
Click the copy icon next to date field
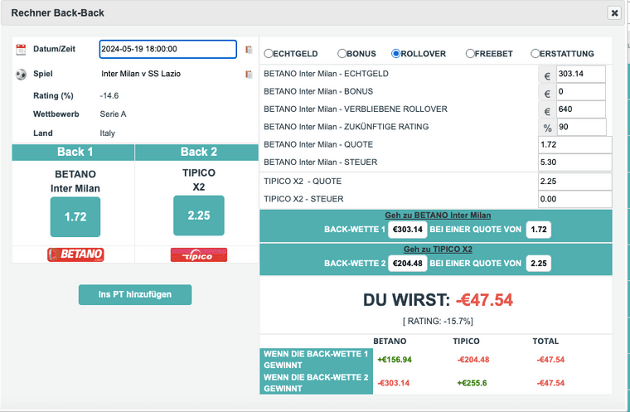[249, 50]
